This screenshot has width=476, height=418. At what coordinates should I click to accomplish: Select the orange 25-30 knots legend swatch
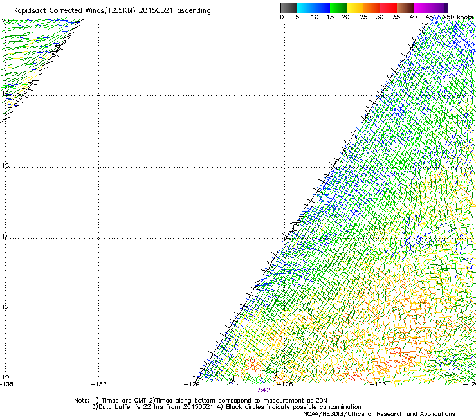coord(372,8)
